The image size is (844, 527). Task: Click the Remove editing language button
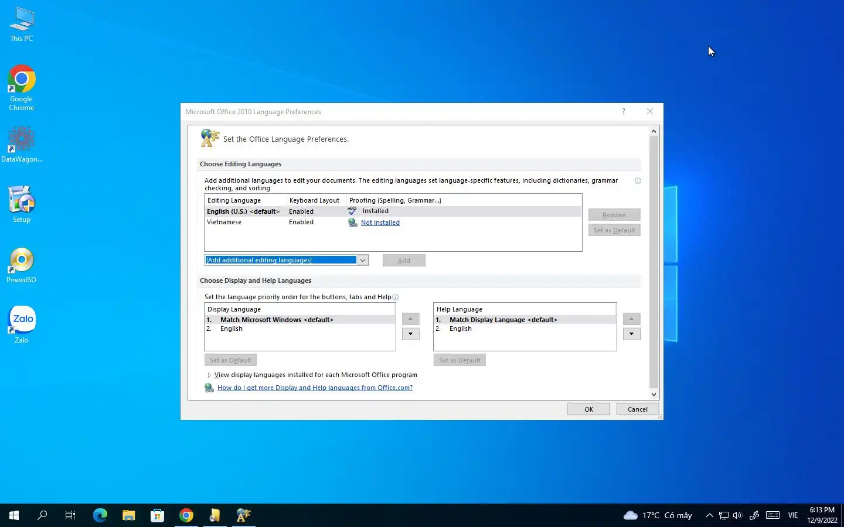[x=614, y=215]
